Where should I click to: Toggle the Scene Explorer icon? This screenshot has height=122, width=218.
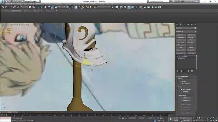coord(121,7)
